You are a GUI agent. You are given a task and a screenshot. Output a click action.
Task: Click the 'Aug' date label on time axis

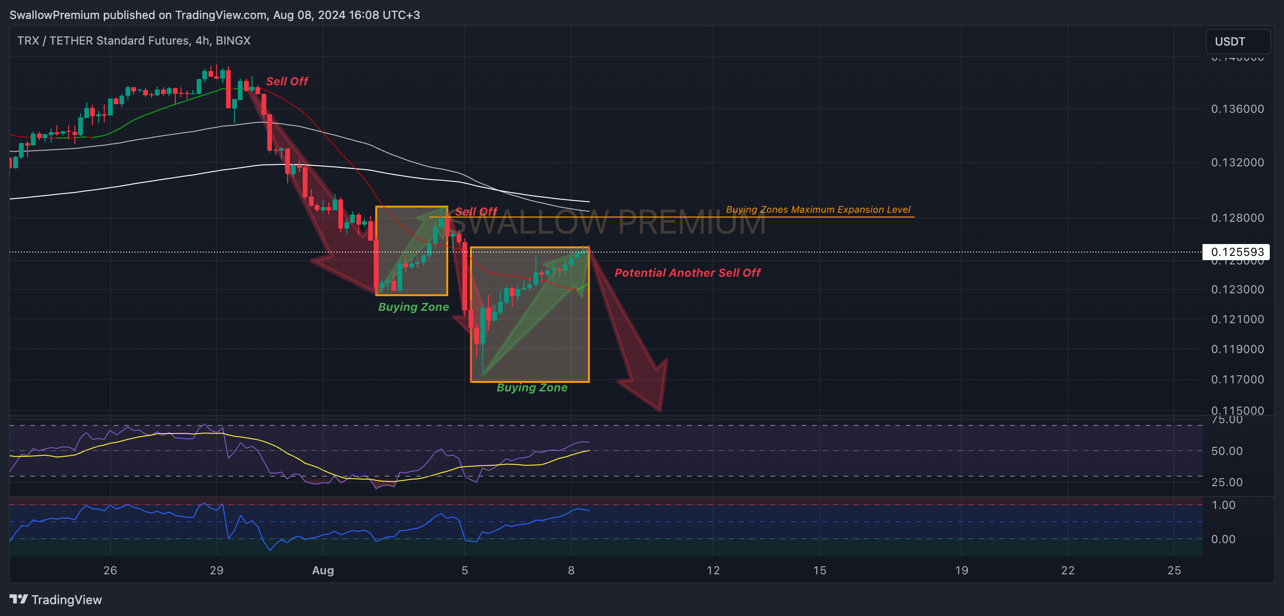tap(323, 570)
